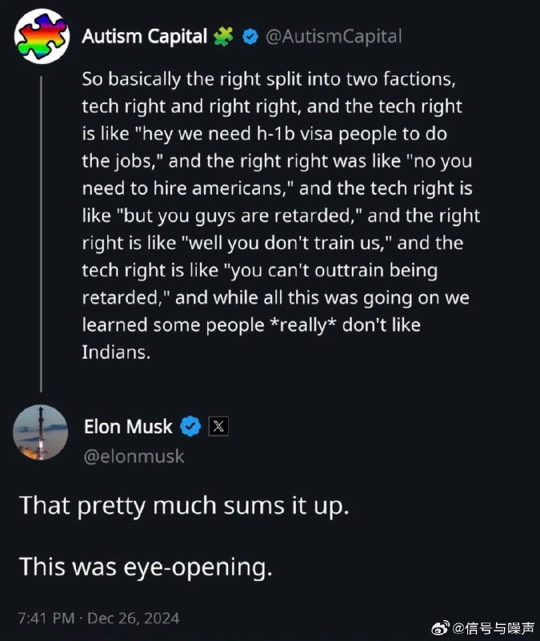The width and height of the screenshot is (540, 641).
Task: Open the @AutismCapital handle link
Action: (333, 37)
